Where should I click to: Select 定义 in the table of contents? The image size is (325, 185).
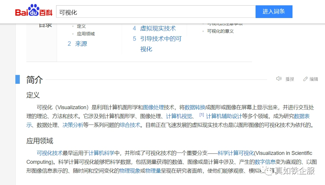pyautogui.click(x=82, y=26)
